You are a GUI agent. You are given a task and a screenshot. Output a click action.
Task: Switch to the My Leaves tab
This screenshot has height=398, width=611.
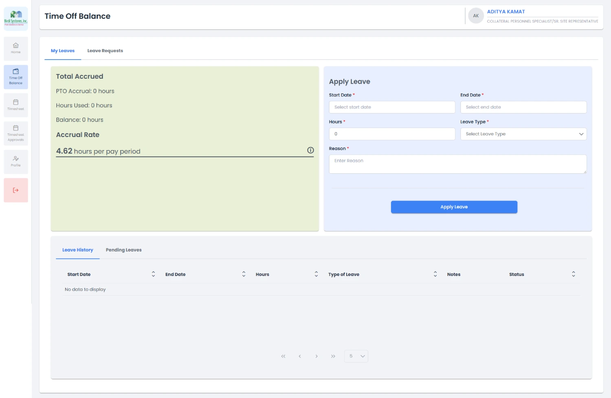(x=63, y=51)
